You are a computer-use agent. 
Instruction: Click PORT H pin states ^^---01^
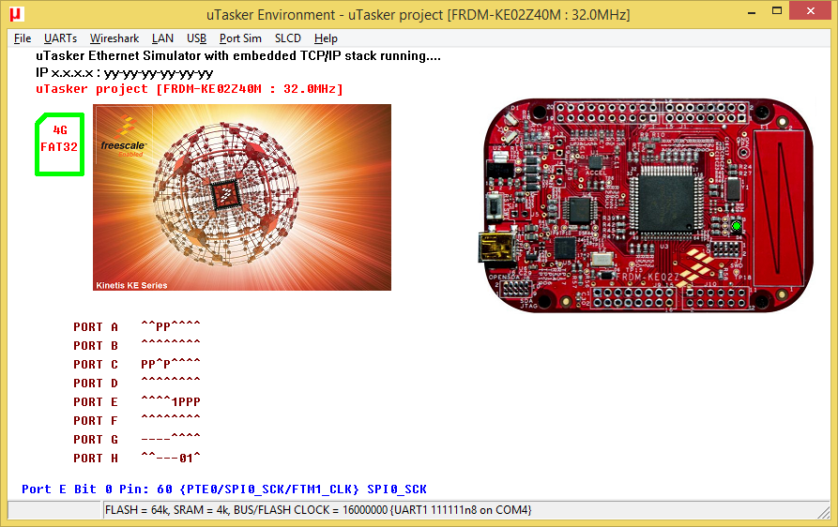[x=171, y=458]
